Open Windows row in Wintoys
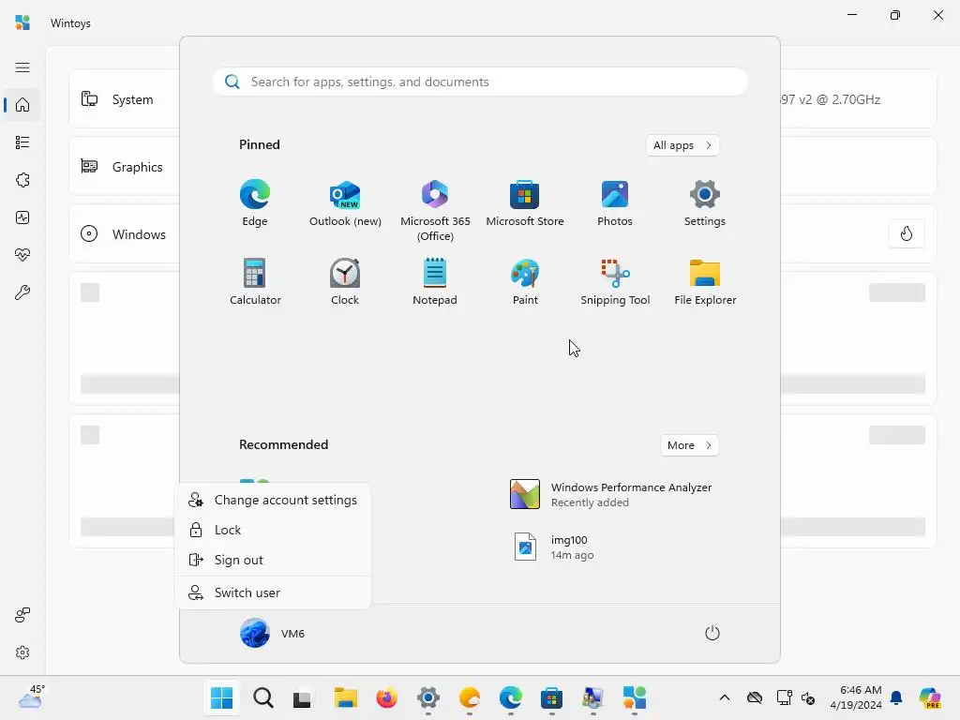960x720 pixels. click(125, 233)
